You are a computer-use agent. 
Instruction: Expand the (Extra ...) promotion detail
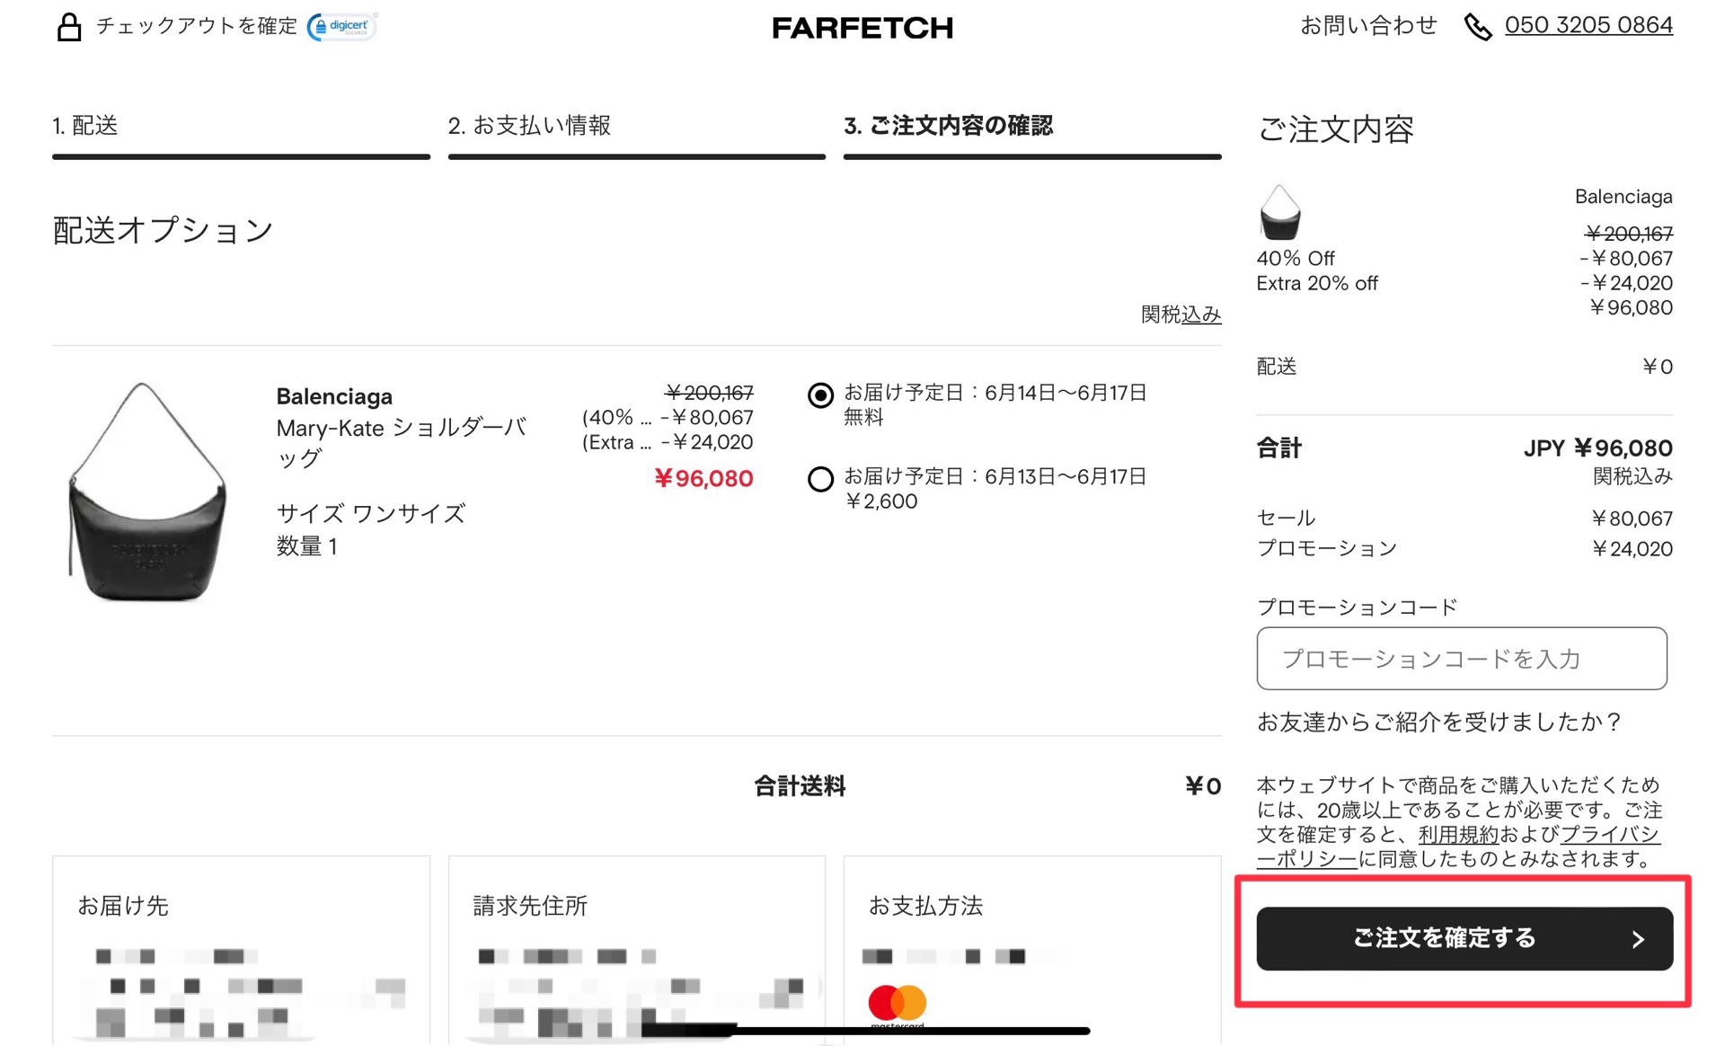[x=616, y=442]
